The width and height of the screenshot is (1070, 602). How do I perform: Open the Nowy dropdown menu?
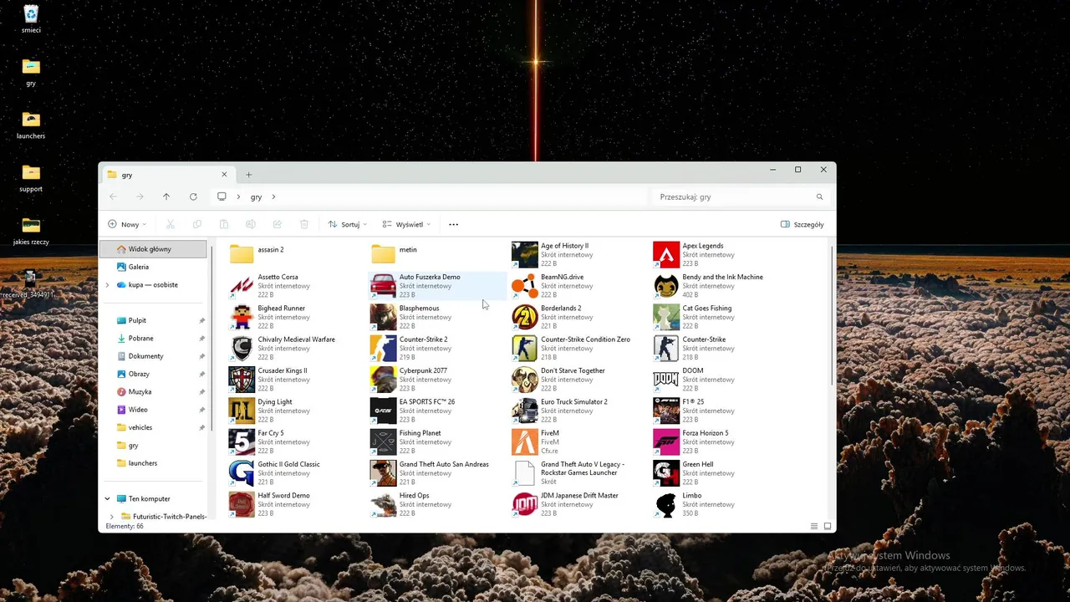tap(127, 224)
